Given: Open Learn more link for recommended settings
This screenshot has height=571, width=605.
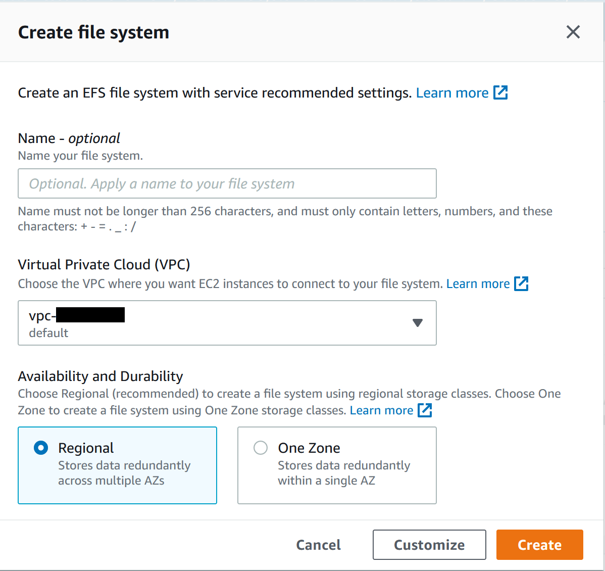Looking at the screenshot, I should point(452,93).
